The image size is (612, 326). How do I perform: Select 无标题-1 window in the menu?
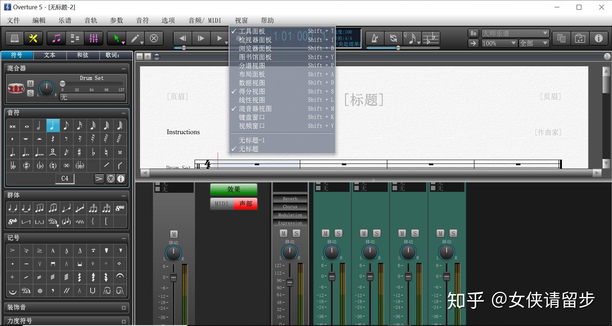(x=282, y=140)
